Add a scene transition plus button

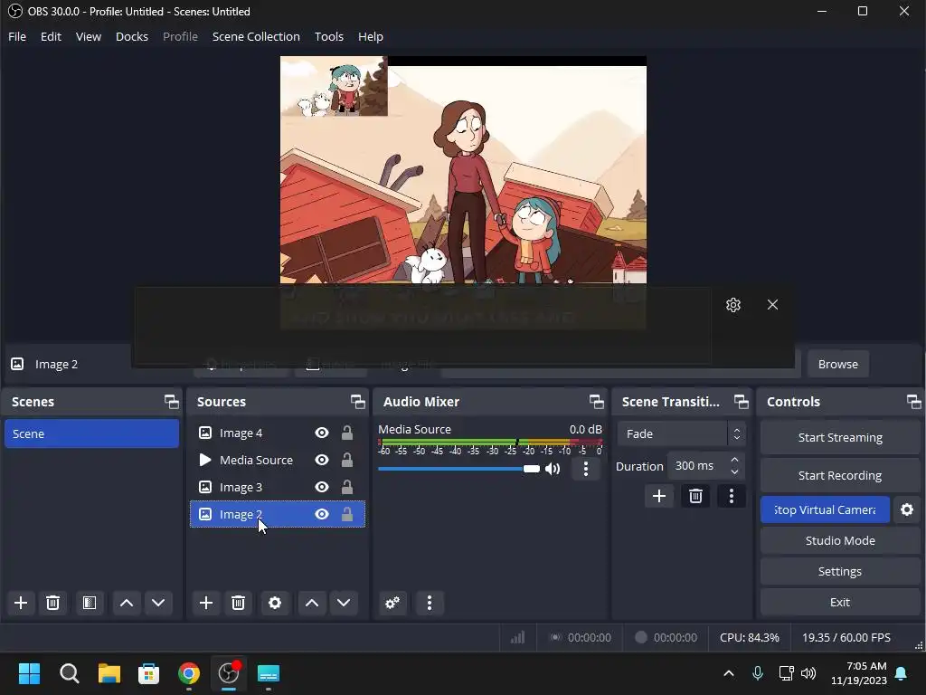click(x=659, y=496)
